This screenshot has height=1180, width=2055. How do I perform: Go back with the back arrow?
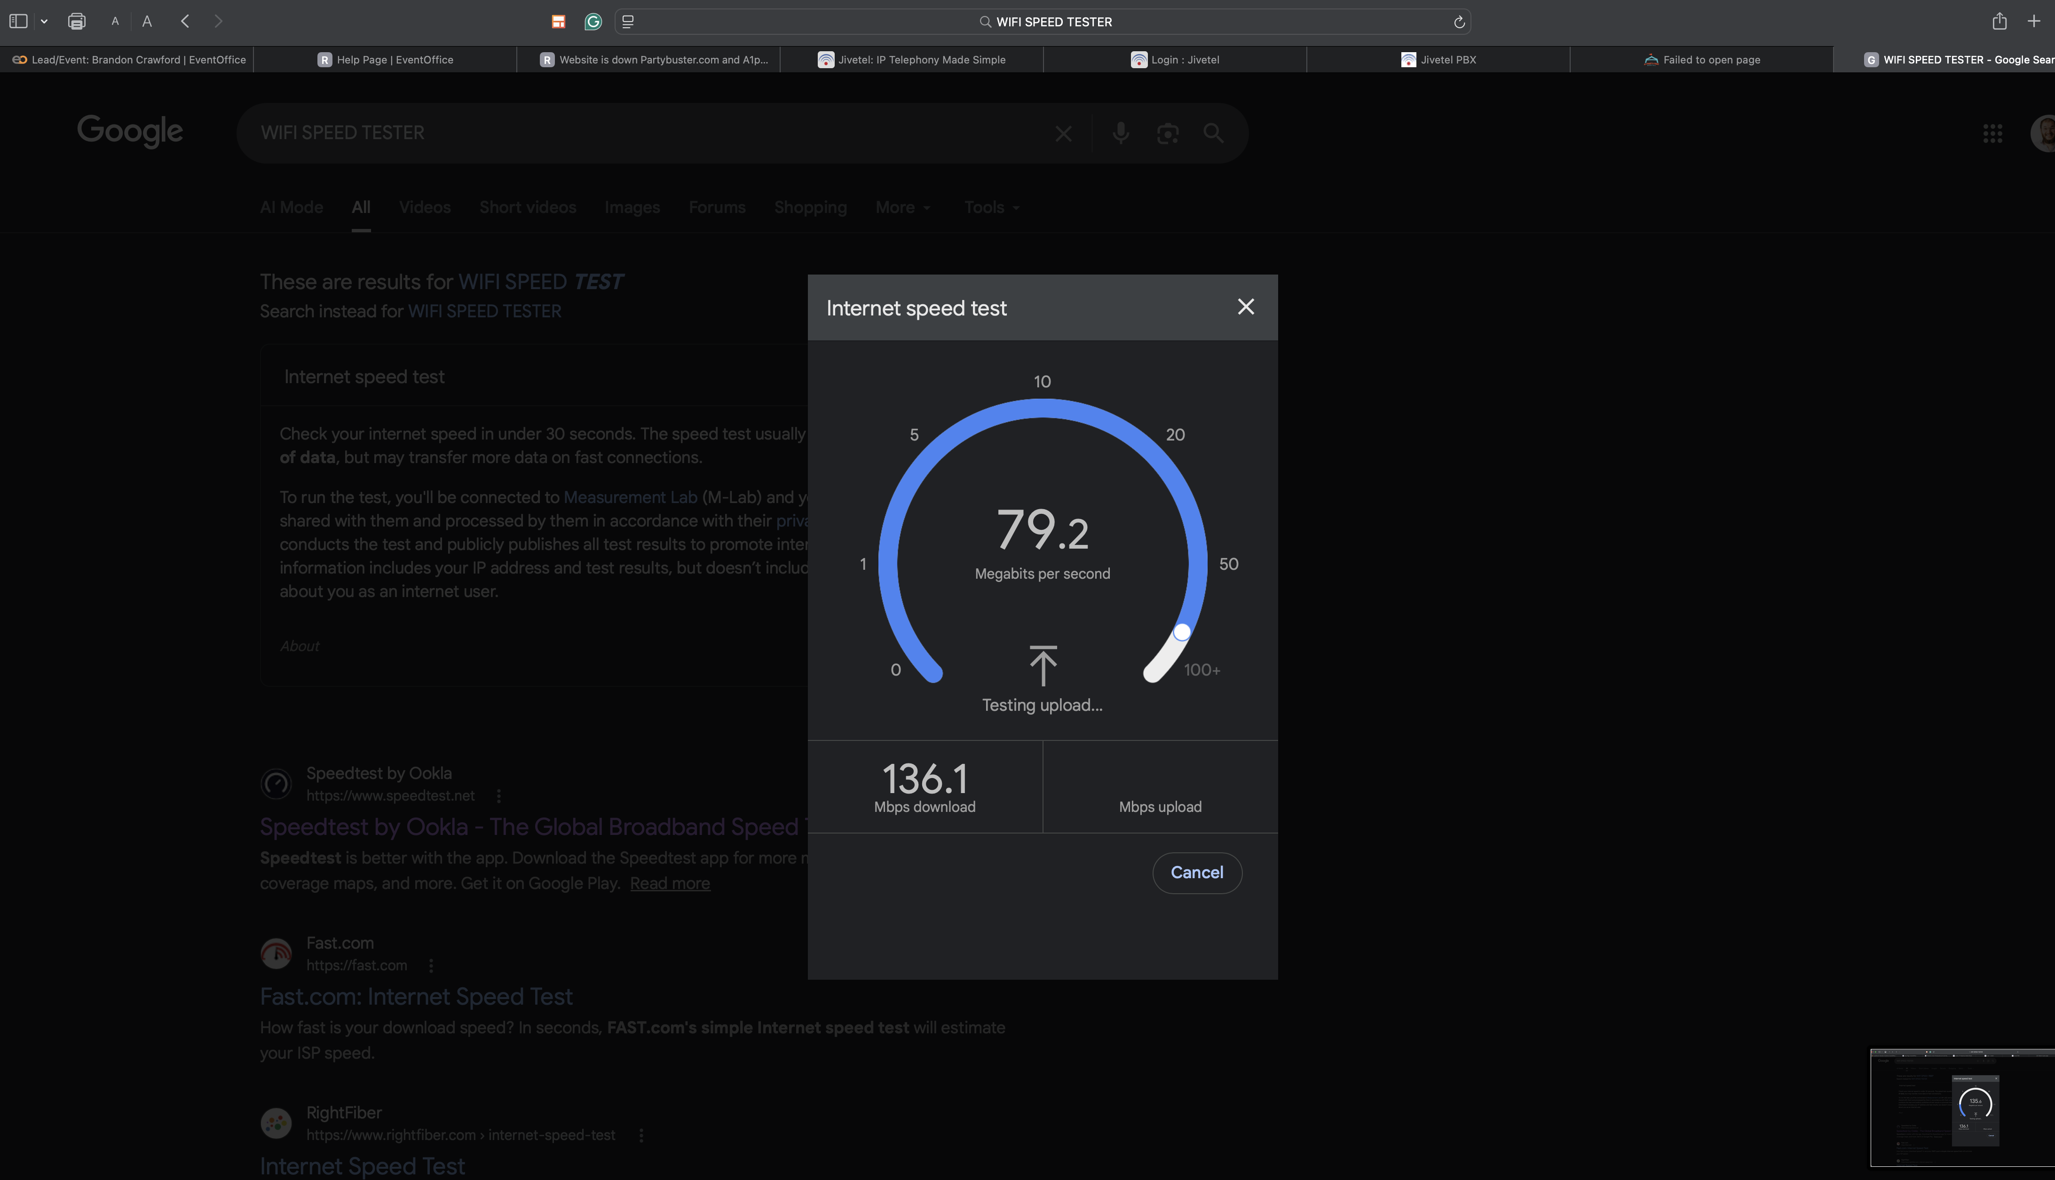click(185, 22)
